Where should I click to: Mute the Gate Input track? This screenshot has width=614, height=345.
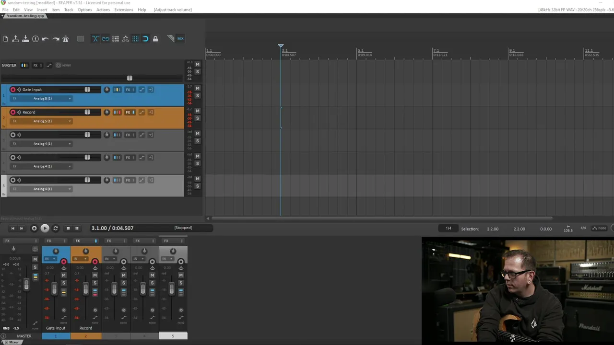coord(197,88)
